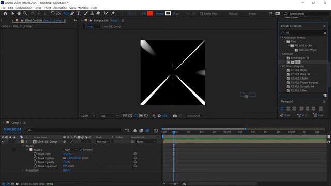Screen dimensions: 331x186
Task: Open the Normal blending mode dropdown
Action: tap(102, 142)
